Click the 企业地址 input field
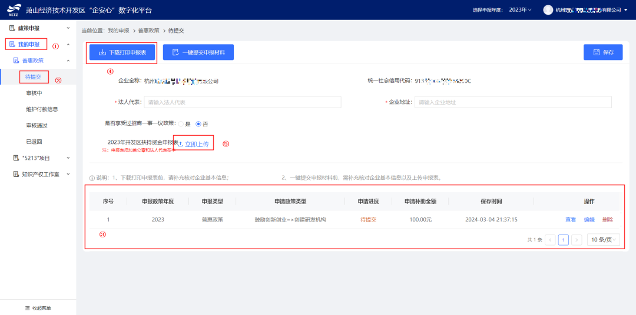Viewport: 636px width, 315px height. pyautogui.click(x=513, y=102)
